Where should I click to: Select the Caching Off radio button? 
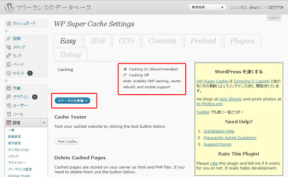click(x=125, y=75)
